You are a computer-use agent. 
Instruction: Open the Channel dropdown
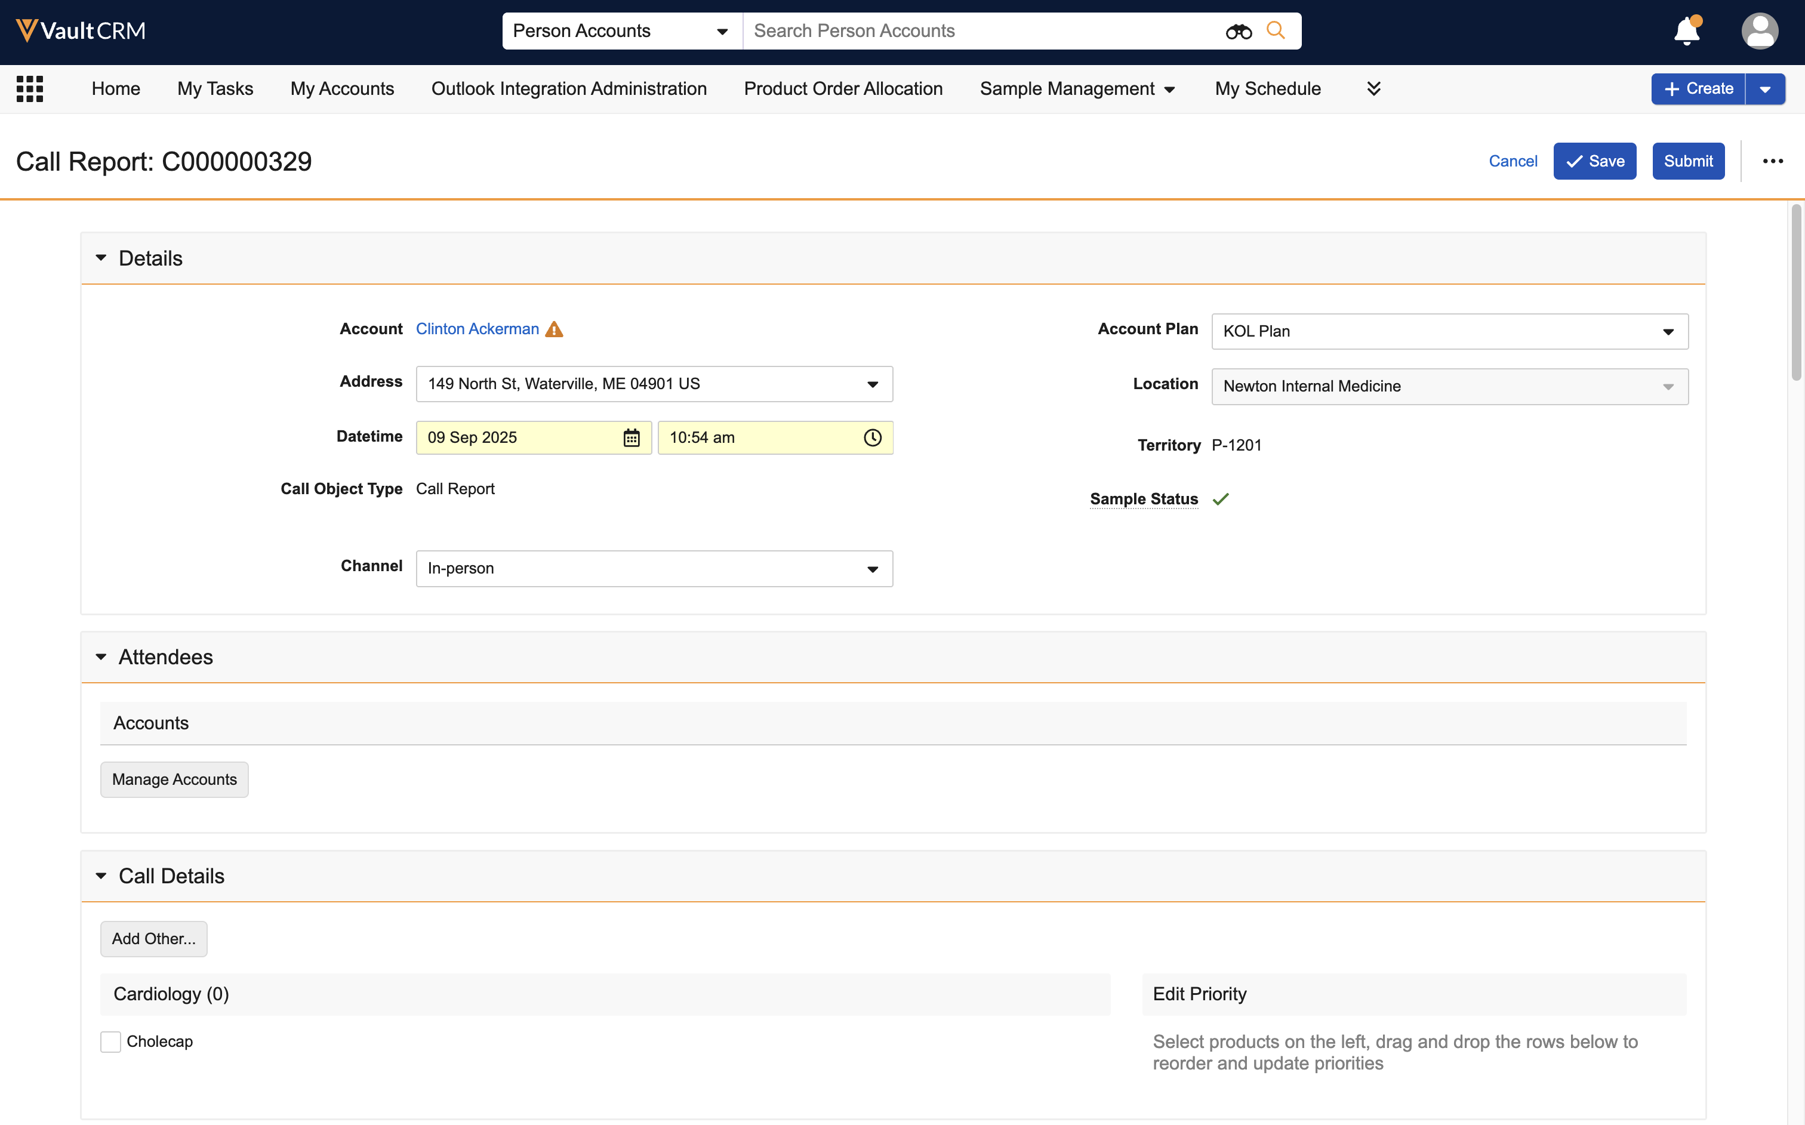click(654, 569)
